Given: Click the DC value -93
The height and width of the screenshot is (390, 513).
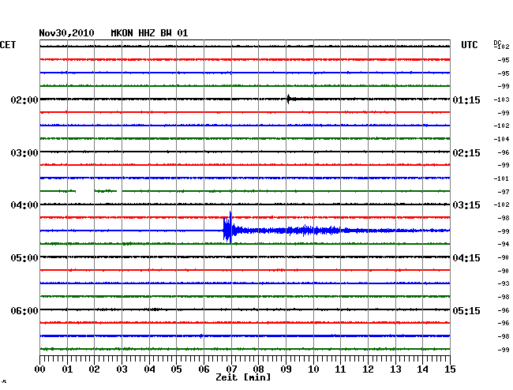Looking at the screenshot, I should pos(504,283).
